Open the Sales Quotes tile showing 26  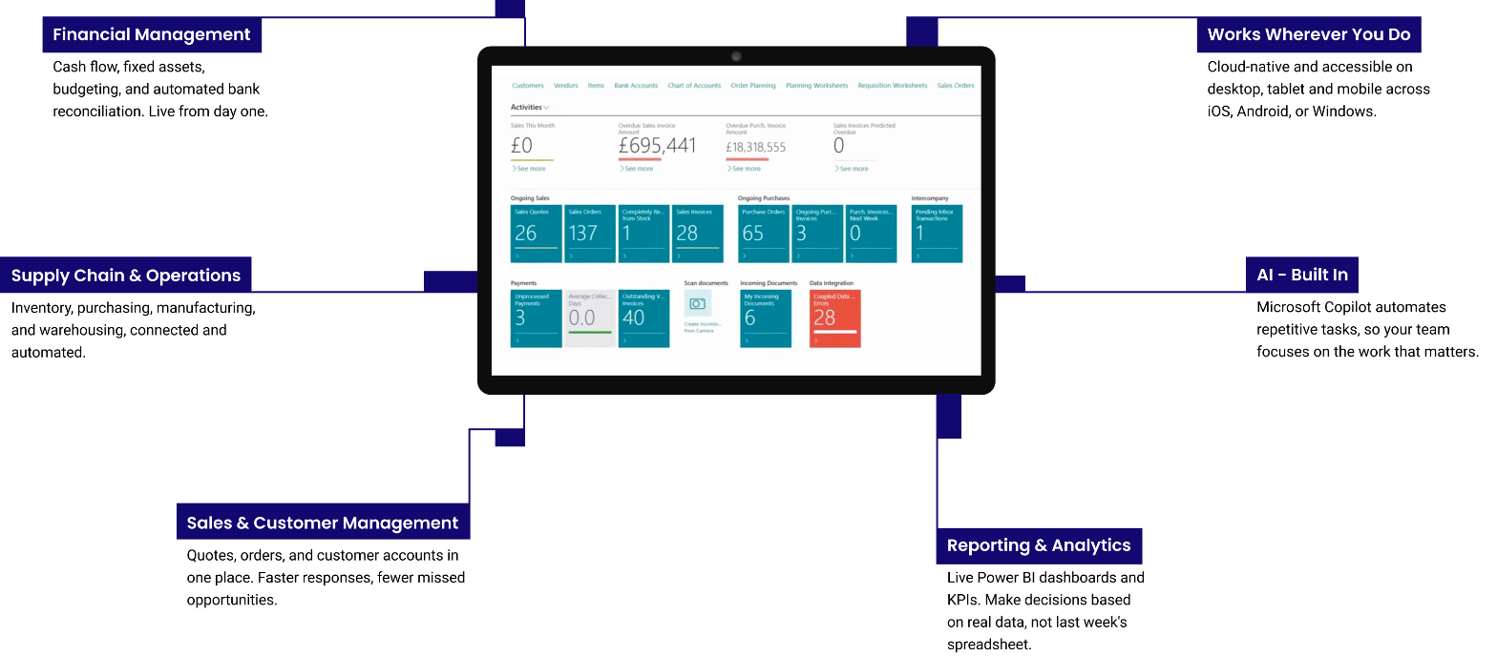click(x=536, y=234)
